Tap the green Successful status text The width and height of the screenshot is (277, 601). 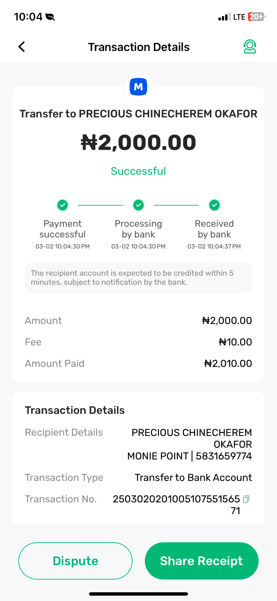click(x=138, y=171)
